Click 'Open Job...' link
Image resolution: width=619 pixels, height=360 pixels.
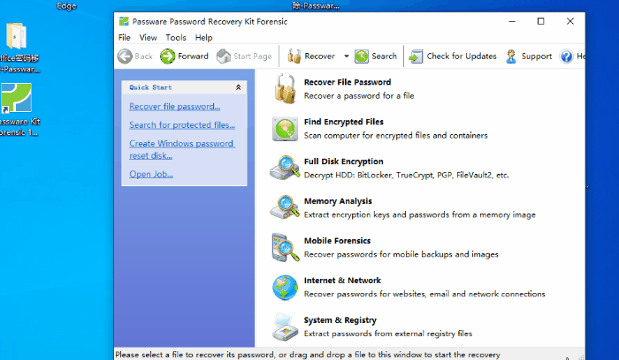coord(151,174)
